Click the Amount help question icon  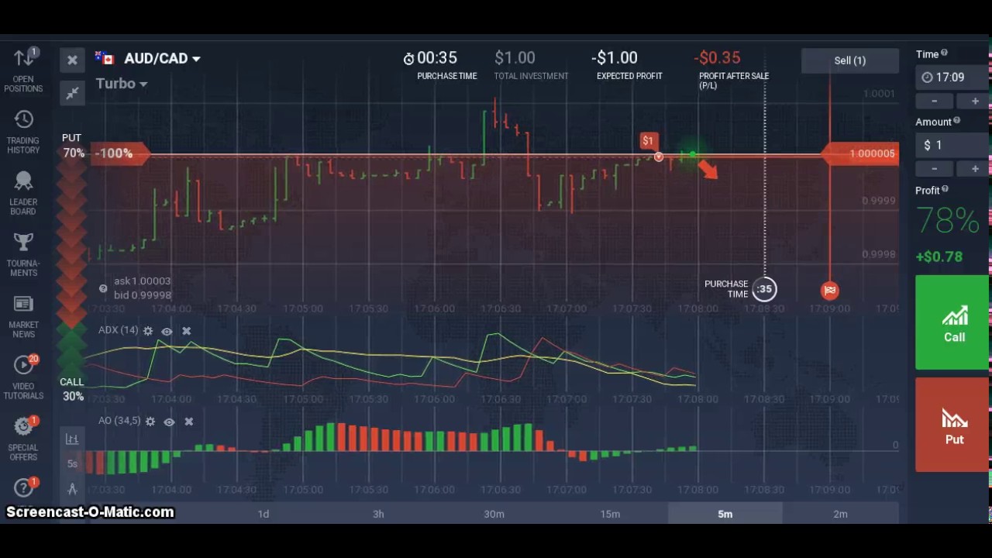click(956, 121)
